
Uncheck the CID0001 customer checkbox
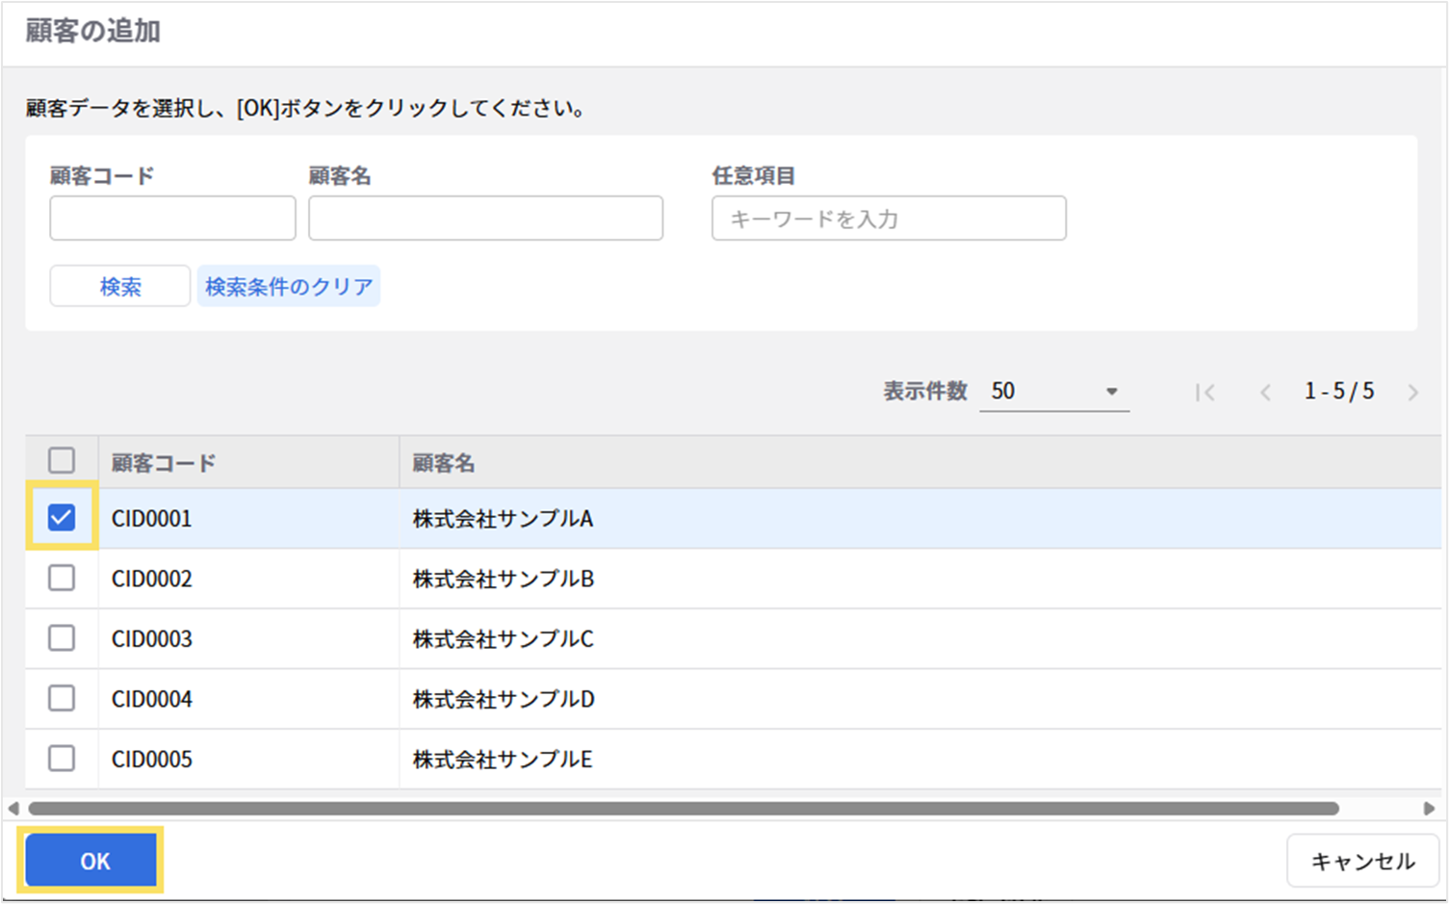tap(62, 518)
